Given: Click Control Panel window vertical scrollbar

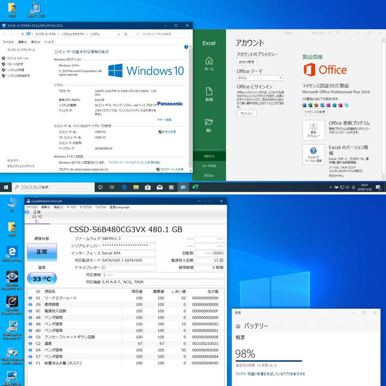Looking at the screenshot, I should coord(191,109).
